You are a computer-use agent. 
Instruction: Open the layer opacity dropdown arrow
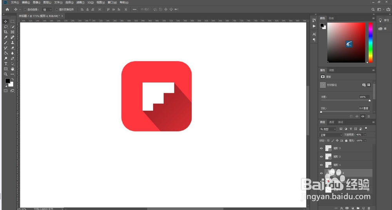click(x=365, y=135)
